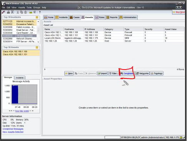Click the grid icon in Top 10 Assets header

tap(37, 48)
